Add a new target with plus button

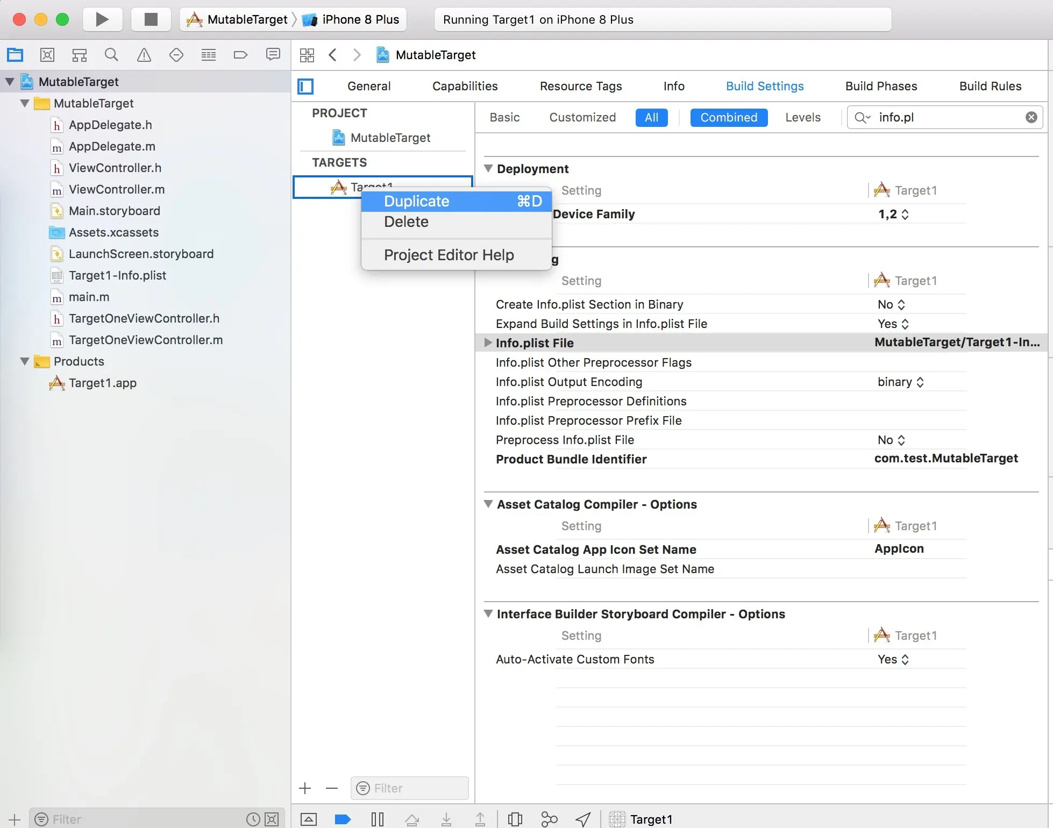click(x=305, y=788)
